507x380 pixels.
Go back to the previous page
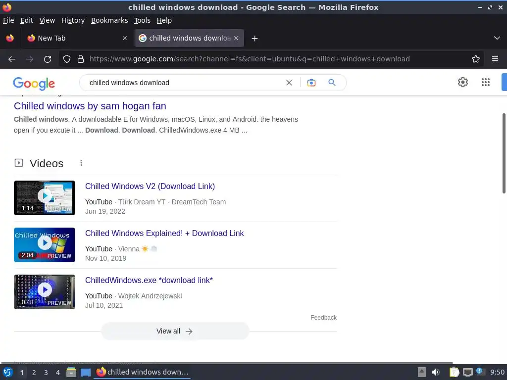(12, 59)
